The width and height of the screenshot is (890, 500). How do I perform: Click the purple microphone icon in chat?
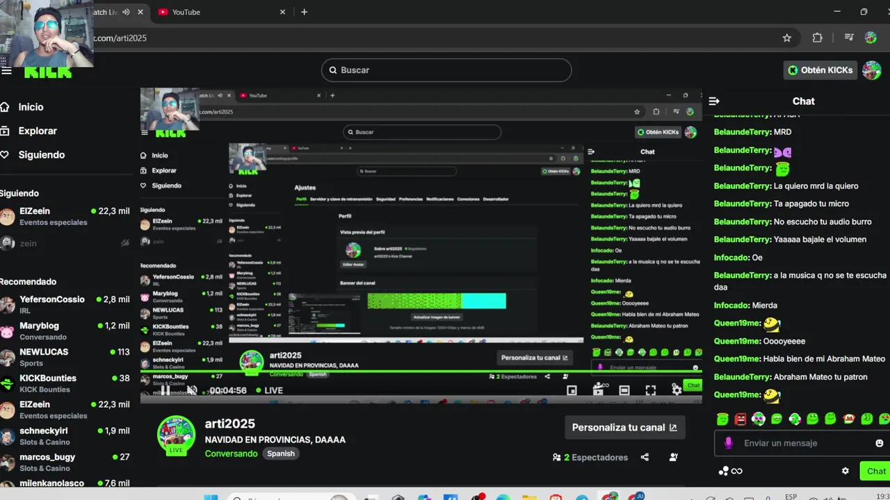tap(728, 443)
